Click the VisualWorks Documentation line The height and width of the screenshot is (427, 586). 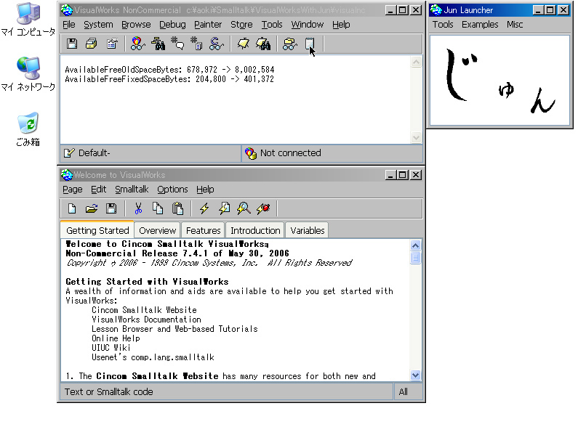147,320
